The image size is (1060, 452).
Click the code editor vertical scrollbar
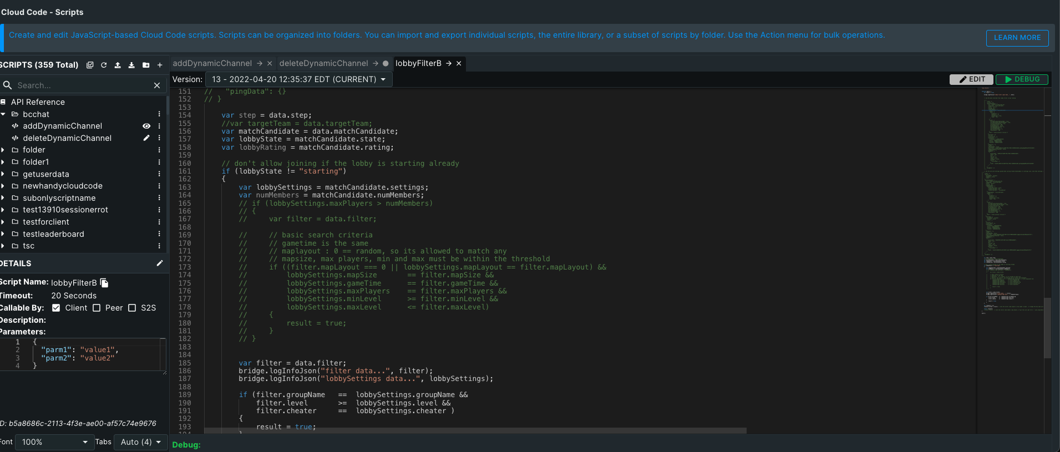click(1047, 327)
